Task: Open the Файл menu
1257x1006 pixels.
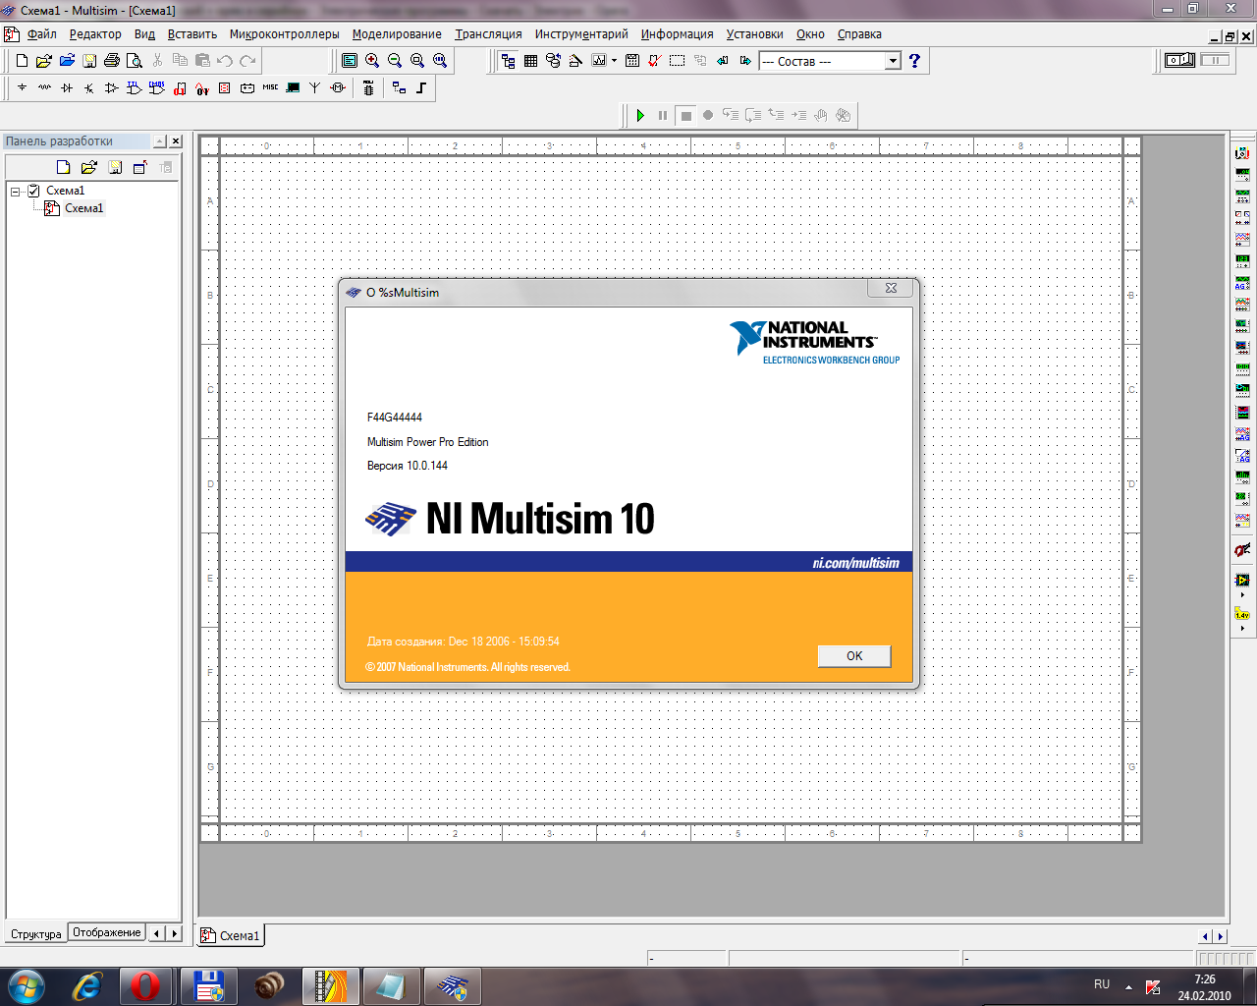Action: [42, 34]
